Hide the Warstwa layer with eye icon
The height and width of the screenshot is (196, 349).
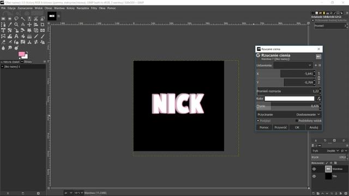pos(314,169)
